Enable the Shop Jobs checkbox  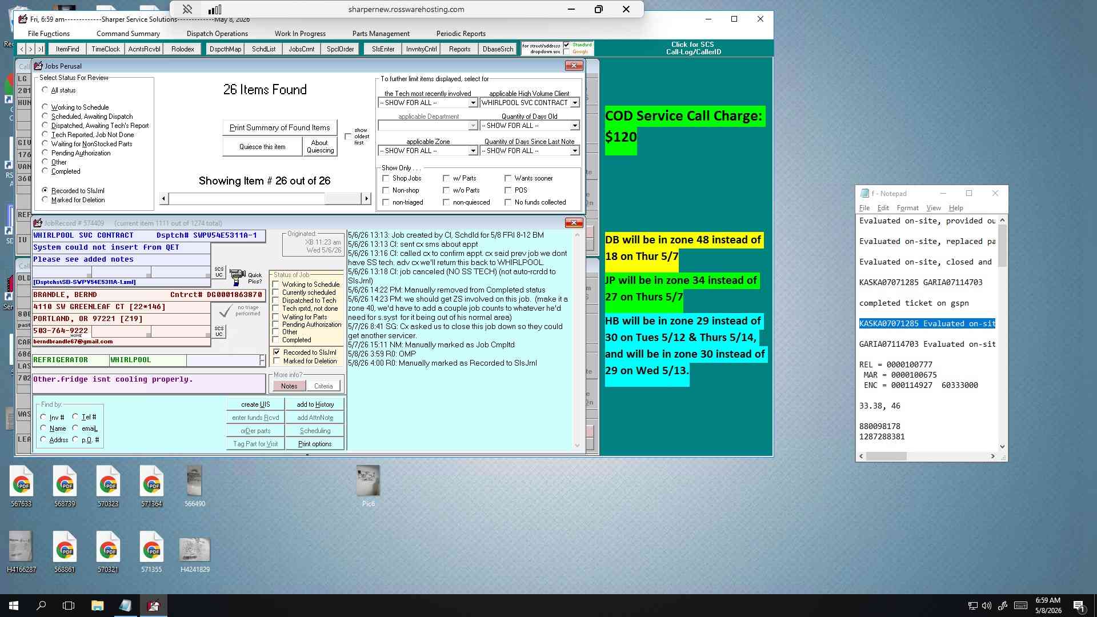click(x=386, y=178)
